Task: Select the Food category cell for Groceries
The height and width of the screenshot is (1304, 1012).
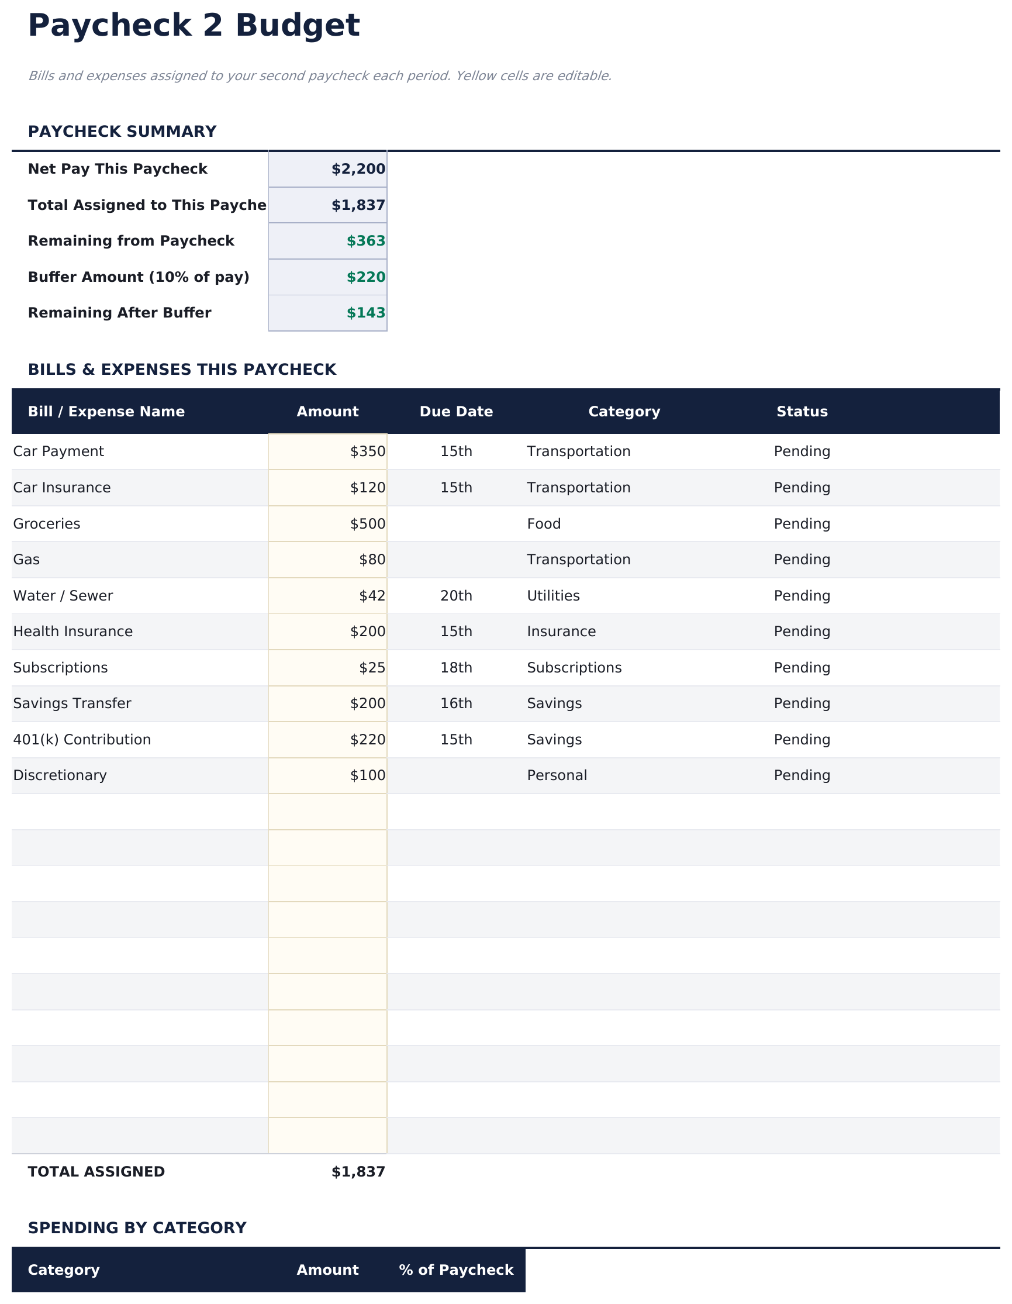Action: tap(543, 523)
